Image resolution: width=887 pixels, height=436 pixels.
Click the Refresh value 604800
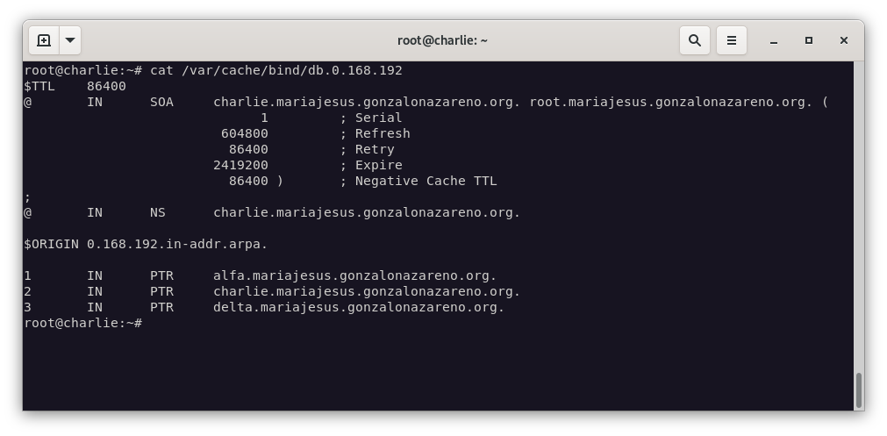click(245, 133)
